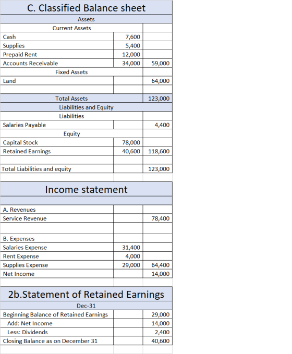Click the Net Income value 14,000 in Income statement
This screenshot has width=292, height=354.
click(157, 274)
